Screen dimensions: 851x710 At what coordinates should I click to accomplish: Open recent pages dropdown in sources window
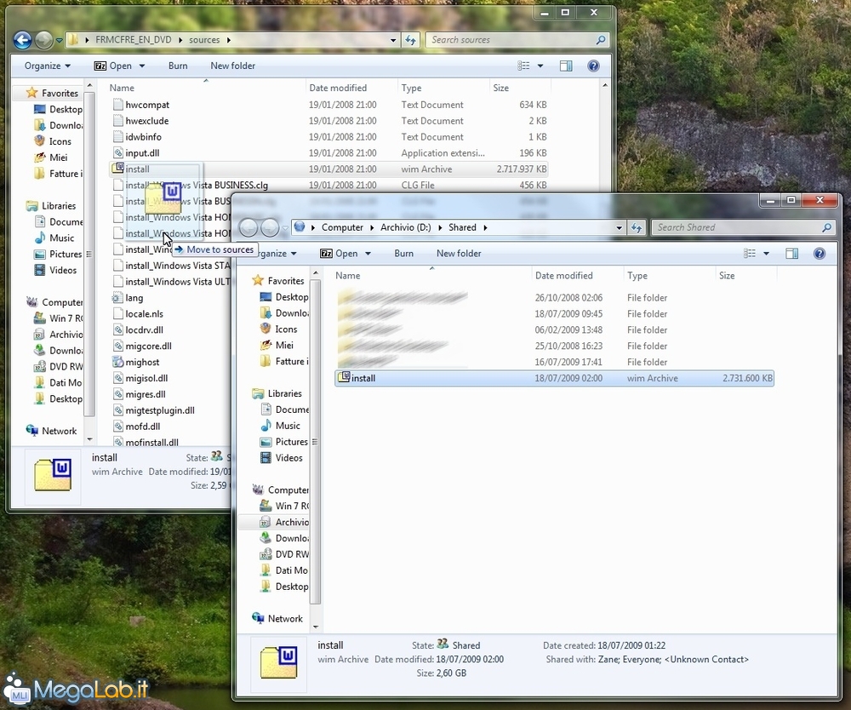[60, 40]
